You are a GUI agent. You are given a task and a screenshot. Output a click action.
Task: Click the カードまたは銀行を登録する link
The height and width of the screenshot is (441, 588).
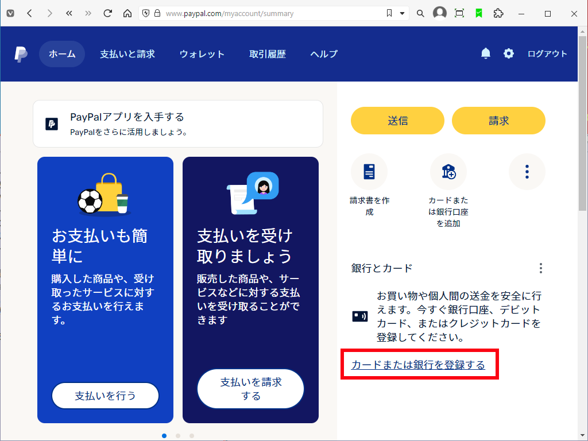point(418,365)
